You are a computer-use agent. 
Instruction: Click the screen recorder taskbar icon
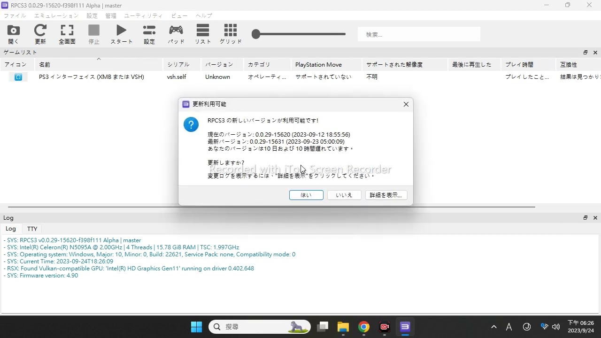click(x=385, y=327)
